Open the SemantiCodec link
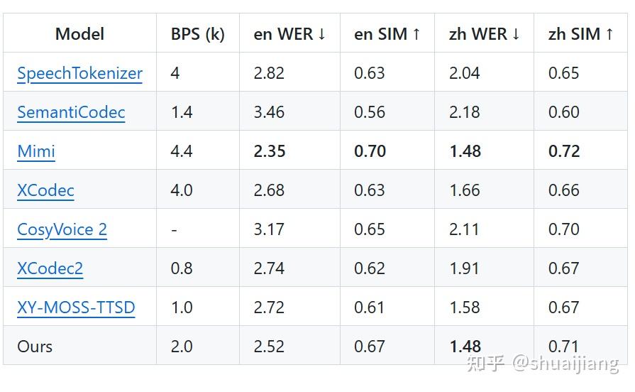This screenshot has height=392, width=635. 71,112
